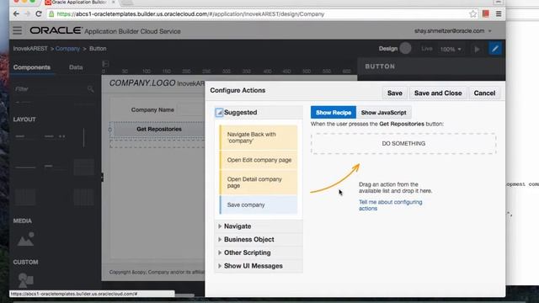Click the browser forward arrow
The width and height of the screenshot is (539, 303).
pos(28,13)
